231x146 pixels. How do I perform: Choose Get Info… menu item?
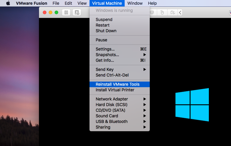click(x=120, y=60)
